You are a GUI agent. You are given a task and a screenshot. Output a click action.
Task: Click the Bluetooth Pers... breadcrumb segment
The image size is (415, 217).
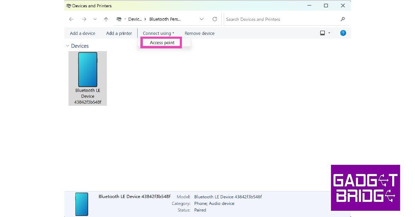tap(165, 19)
